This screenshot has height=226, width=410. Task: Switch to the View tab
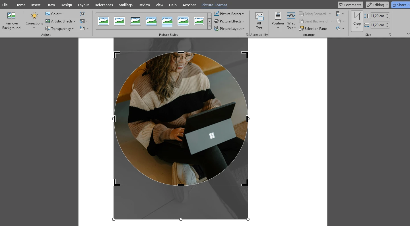pyautogui.click(x=159, y=5)
